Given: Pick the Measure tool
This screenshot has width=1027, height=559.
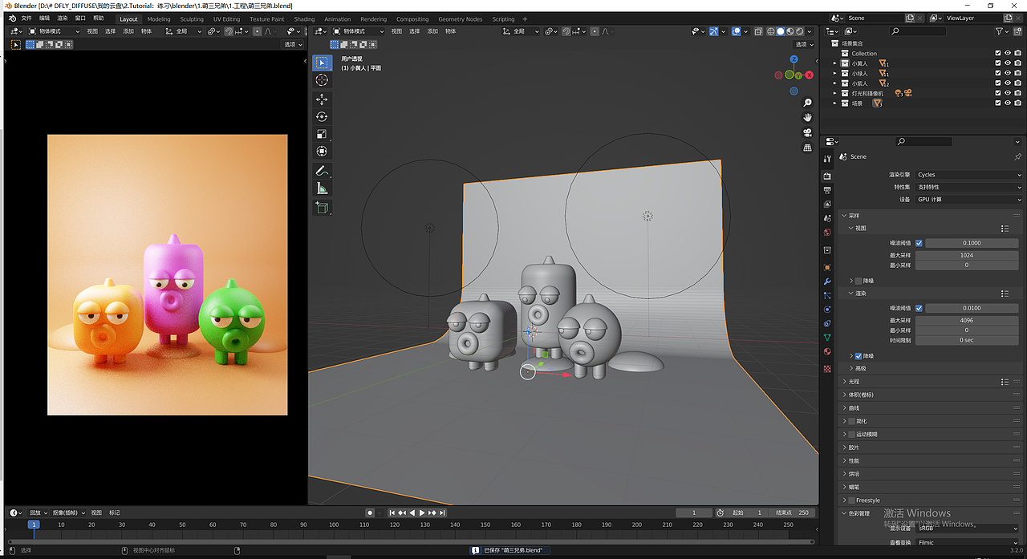Looking at the screenshot, I should click(x=322, y=187).
